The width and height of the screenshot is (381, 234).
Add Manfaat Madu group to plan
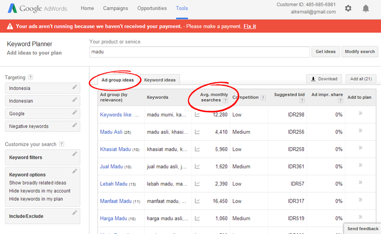coord(360,200)
